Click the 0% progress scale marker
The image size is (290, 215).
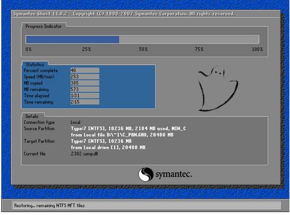coord(29,49)
